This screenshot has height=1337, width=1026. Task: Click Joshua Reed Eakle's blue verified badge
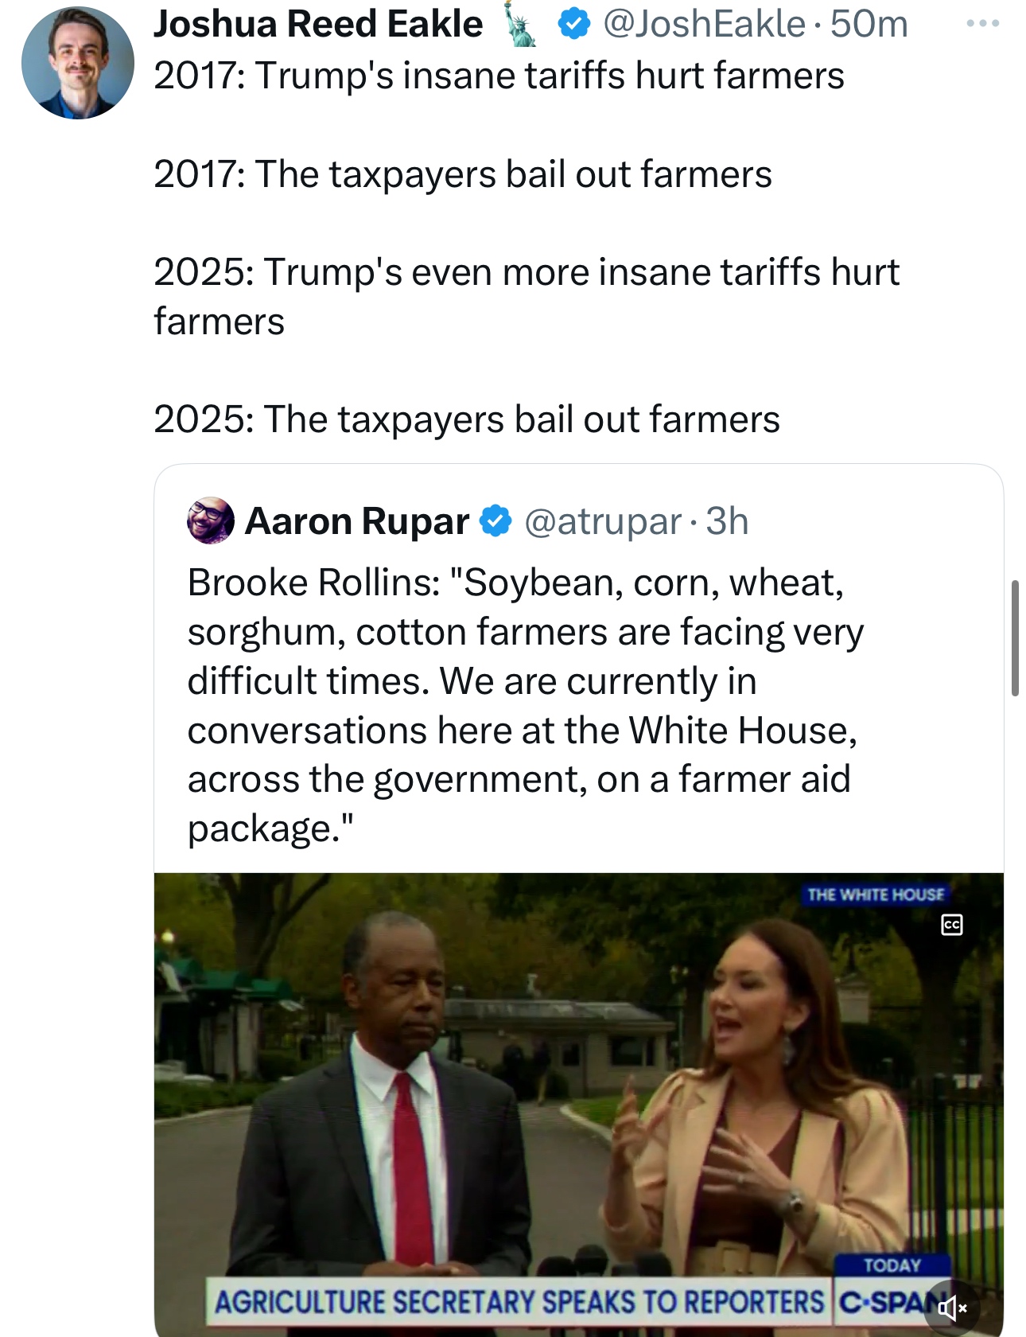click(573, 24)
